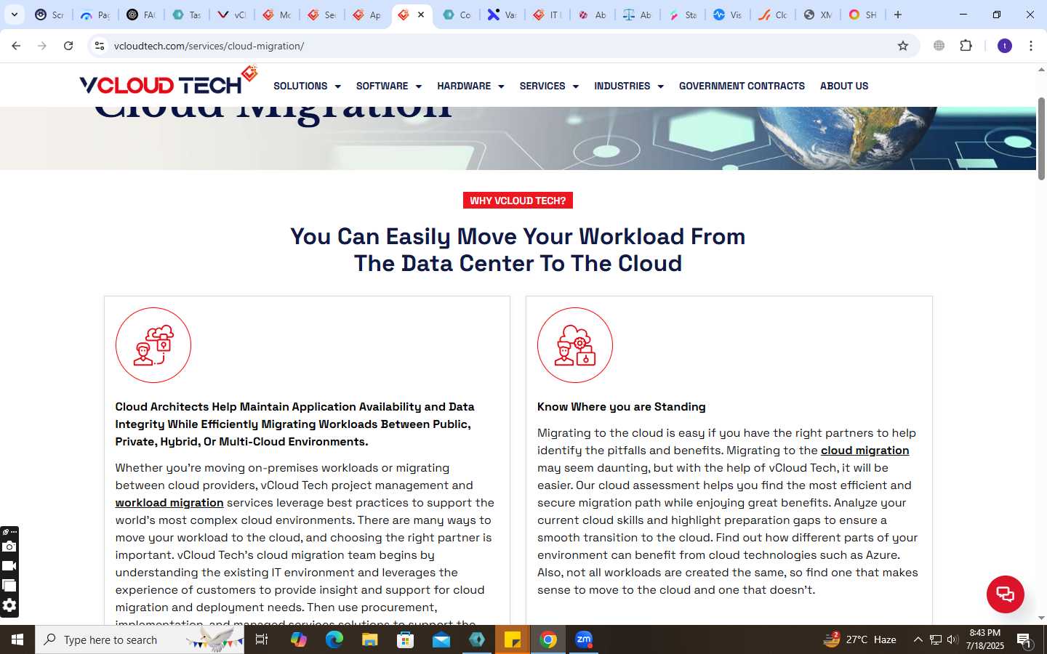Switch to the 'Scr' browser tab
1047x654 pixels.
click(x=49, y=15)
